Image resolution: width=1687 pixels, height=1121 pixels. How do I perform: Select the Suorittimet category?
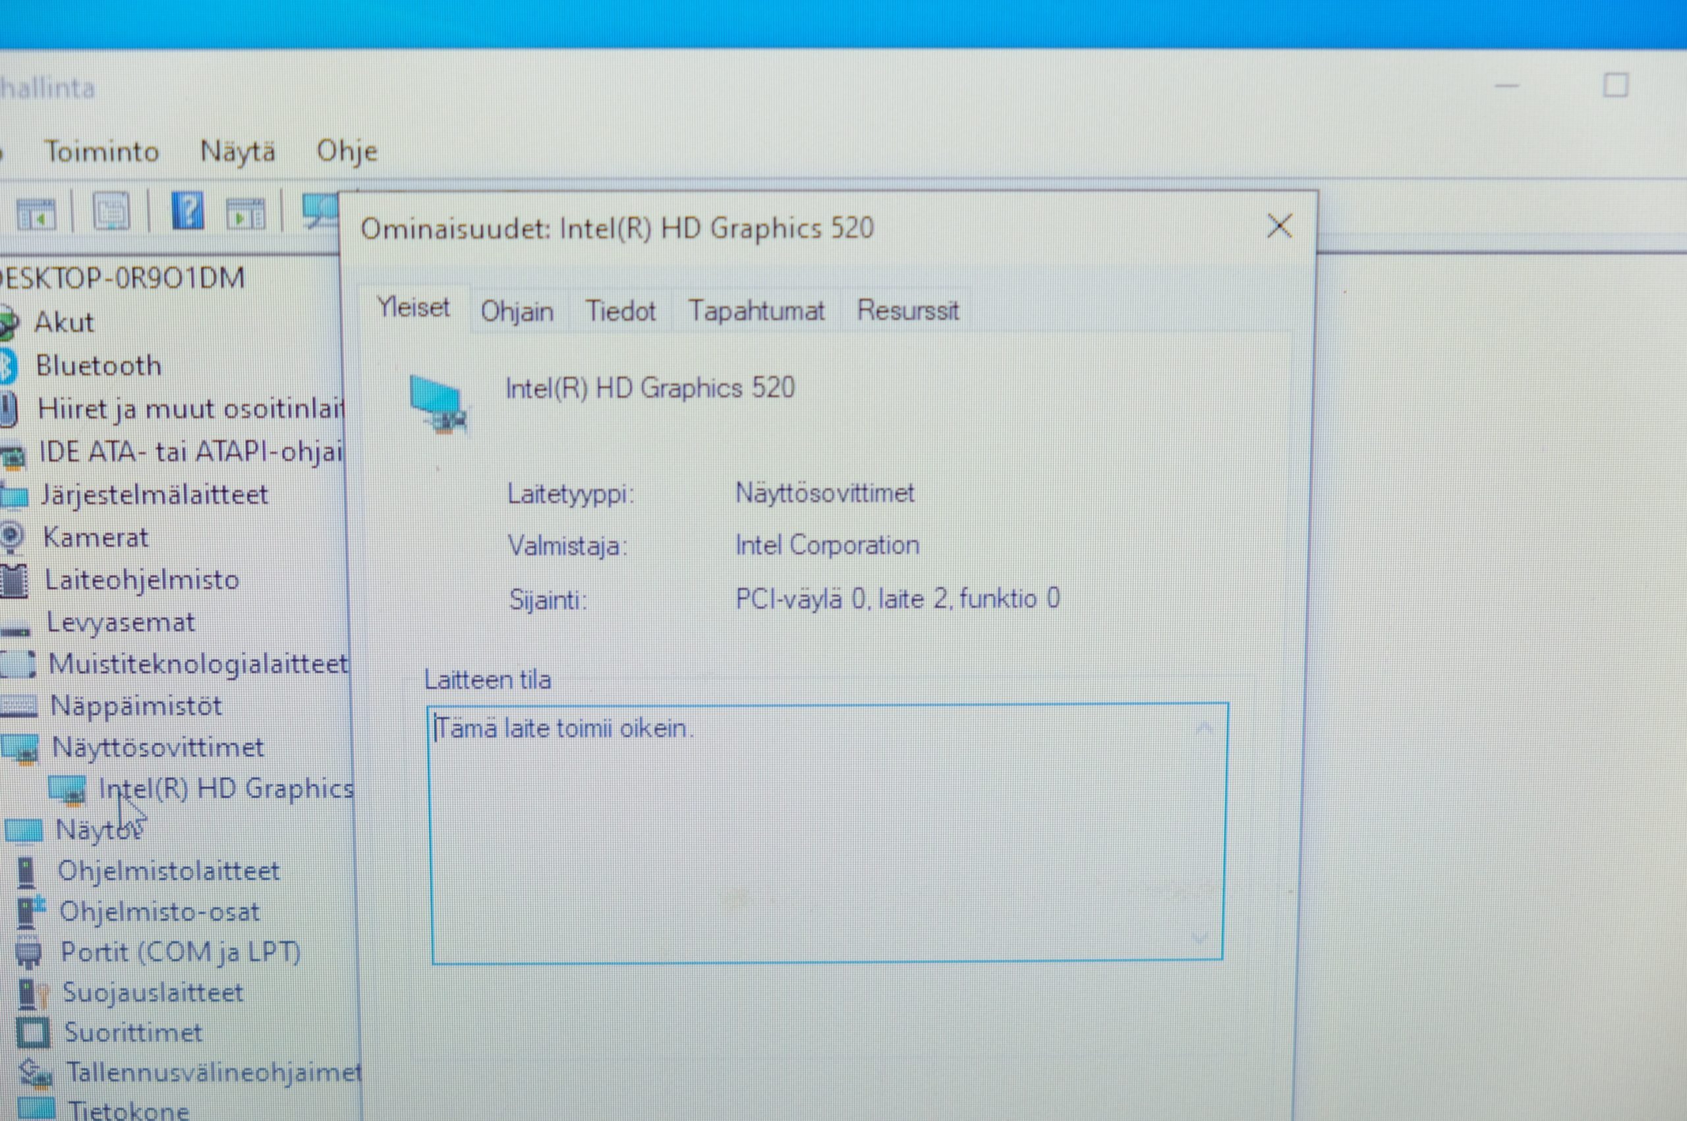point(133,1032)
